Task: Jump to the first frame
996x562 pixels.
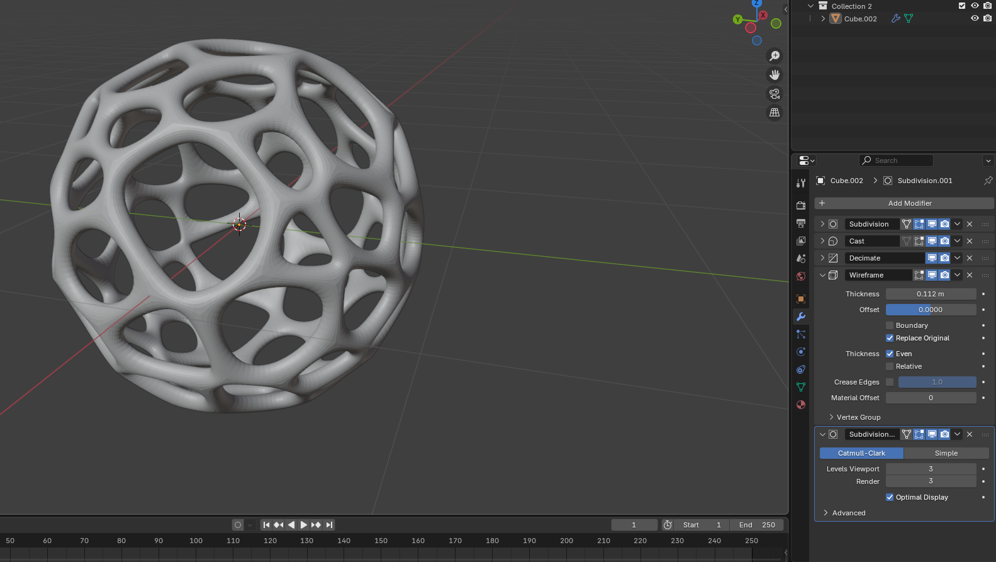Action: click(266, 525)
